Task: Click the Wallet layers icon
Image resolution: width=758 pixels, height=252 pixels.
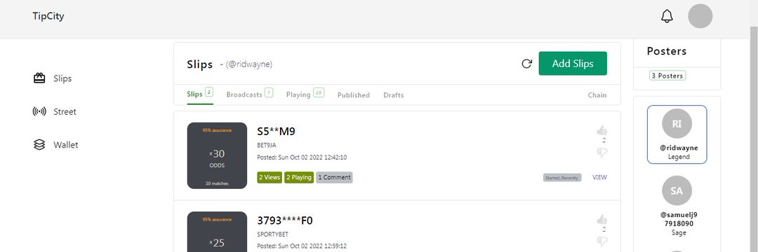Action: pyautogui.click(x=39, y=145)
